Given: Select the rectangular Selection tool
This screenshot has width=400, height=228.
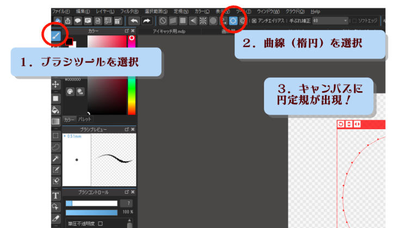Looking at the screenshot, I should point(56,136).
